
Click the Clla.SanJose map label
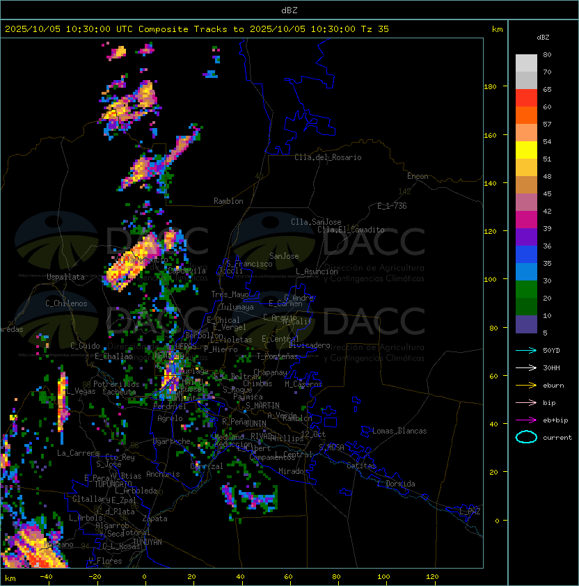pyautogui.click(x=316, y=222)
